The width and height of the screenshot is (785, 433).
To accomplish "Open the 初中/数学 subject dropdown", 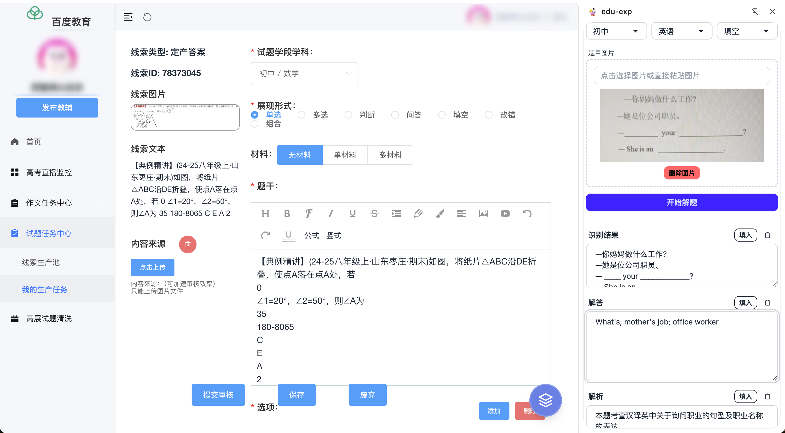I will click(x=304, y=73).
